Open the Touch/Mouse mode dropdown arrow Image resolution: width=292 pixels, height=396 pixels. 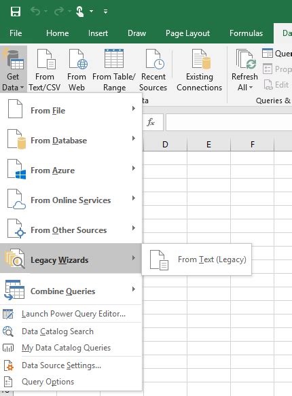point(91,12)
